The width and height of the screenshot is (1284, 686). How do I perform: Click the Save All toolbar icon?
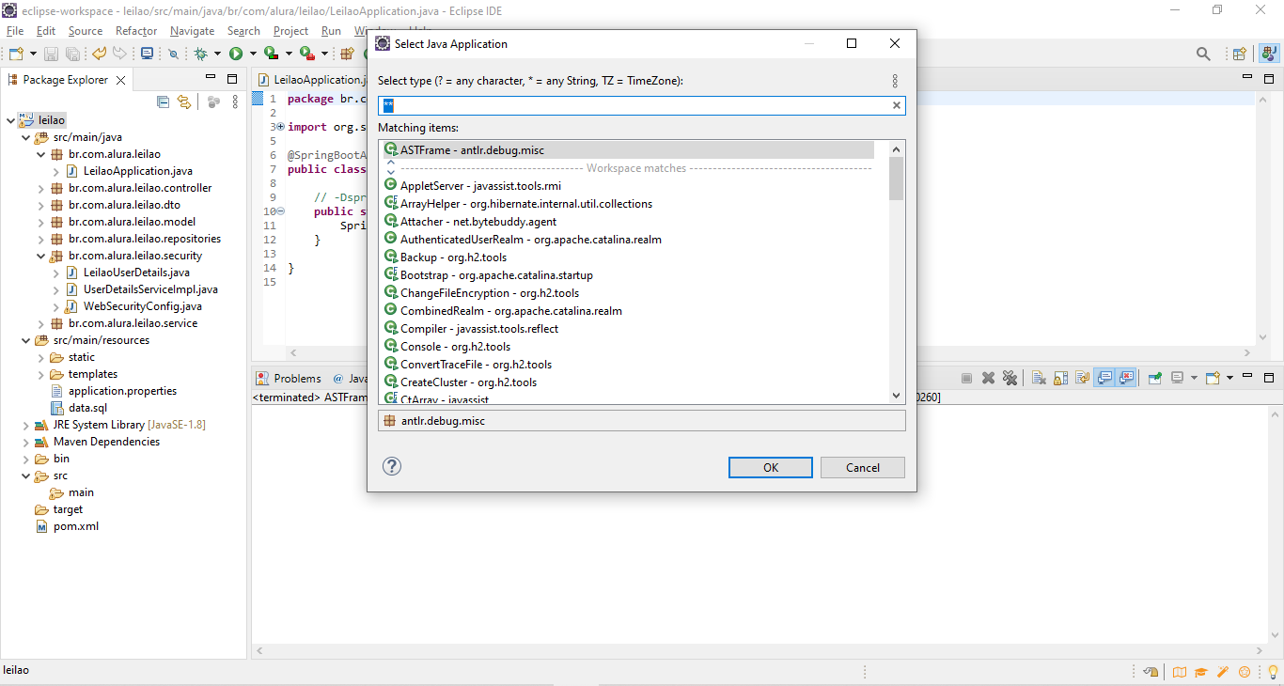point(72,54)
